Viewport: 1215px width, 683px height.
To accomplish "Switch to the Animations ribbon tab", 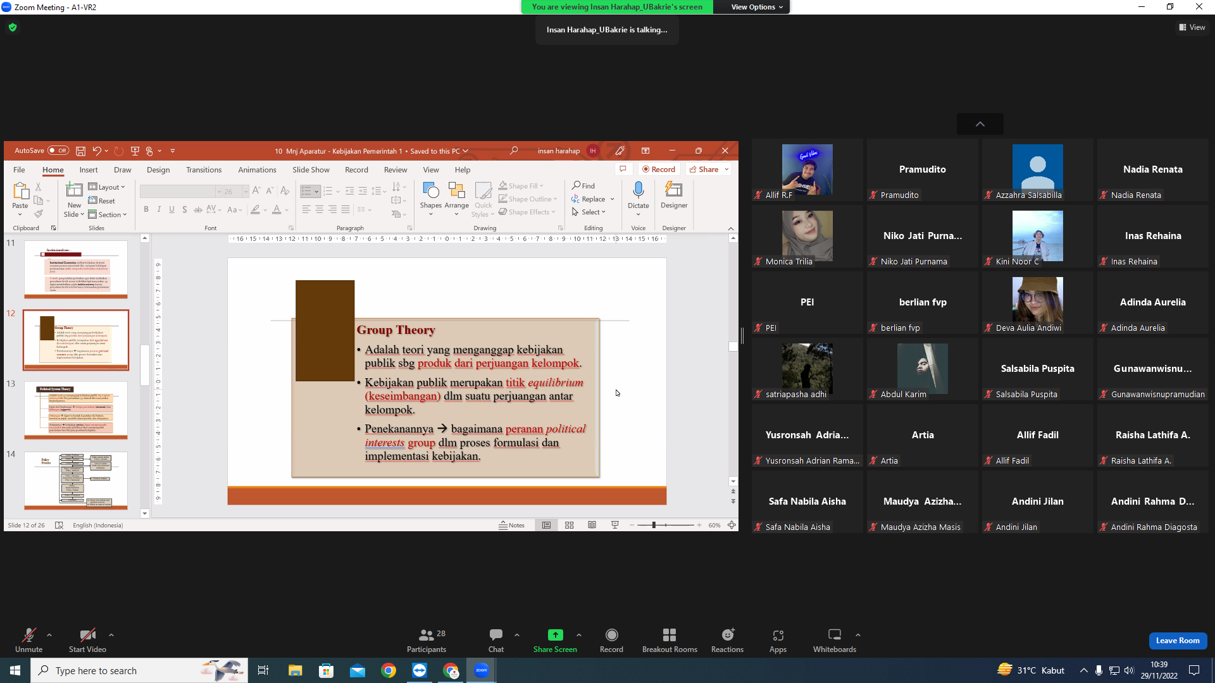I will [257, 170].
